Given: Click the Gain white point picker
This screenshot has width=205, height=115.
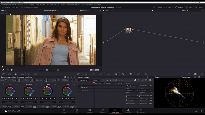Looking at the screenshot, I should point(42,84).
